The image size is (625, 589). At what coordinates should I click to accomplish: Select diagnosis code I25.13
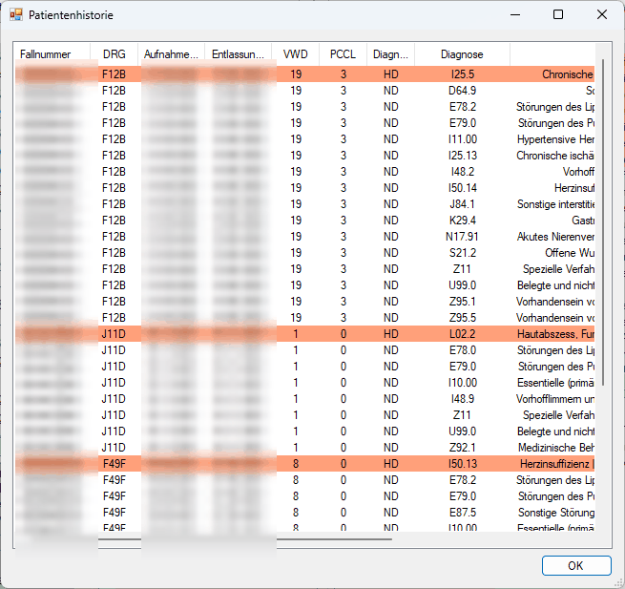[463, 156]
